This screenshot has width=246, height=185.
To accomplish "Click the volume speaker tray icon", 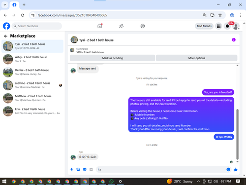I will (x=215, y=182).
